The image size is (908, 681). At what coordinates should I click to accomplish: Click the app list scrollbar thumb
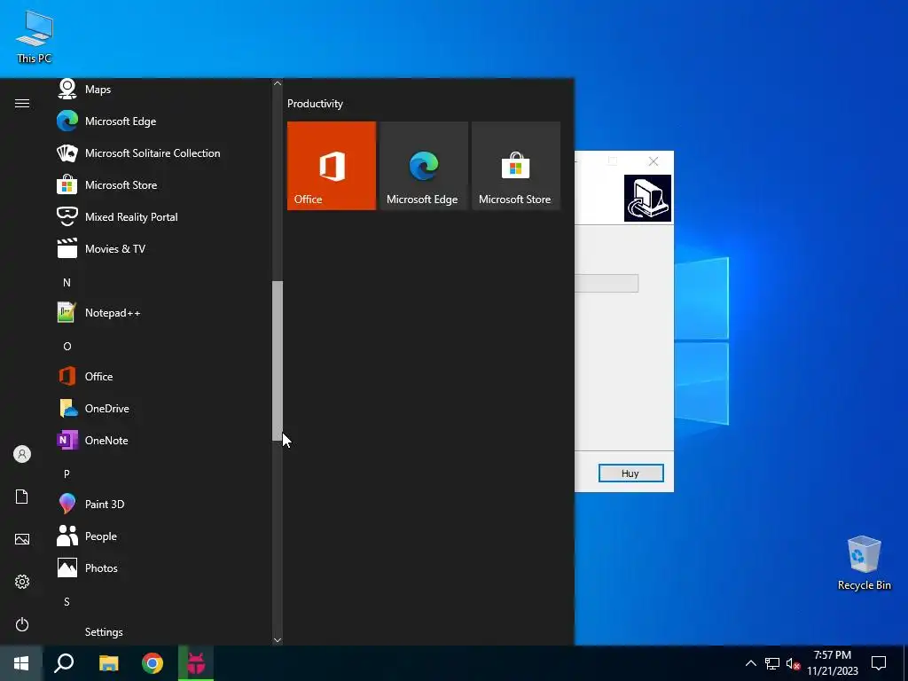(x=278, y=362)
